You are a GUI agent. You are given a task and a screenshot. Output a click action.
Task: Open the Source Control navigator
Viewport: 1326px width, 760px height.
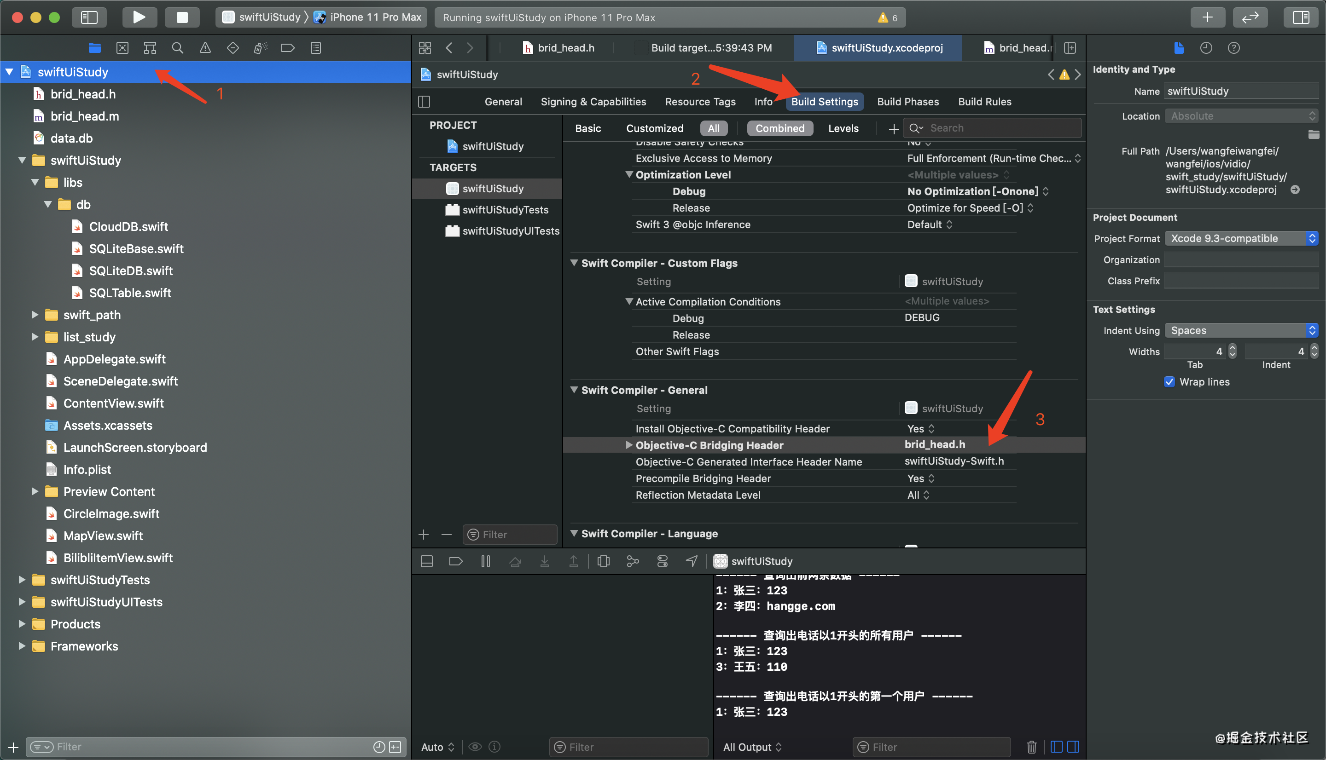click(x=122, y=48)
